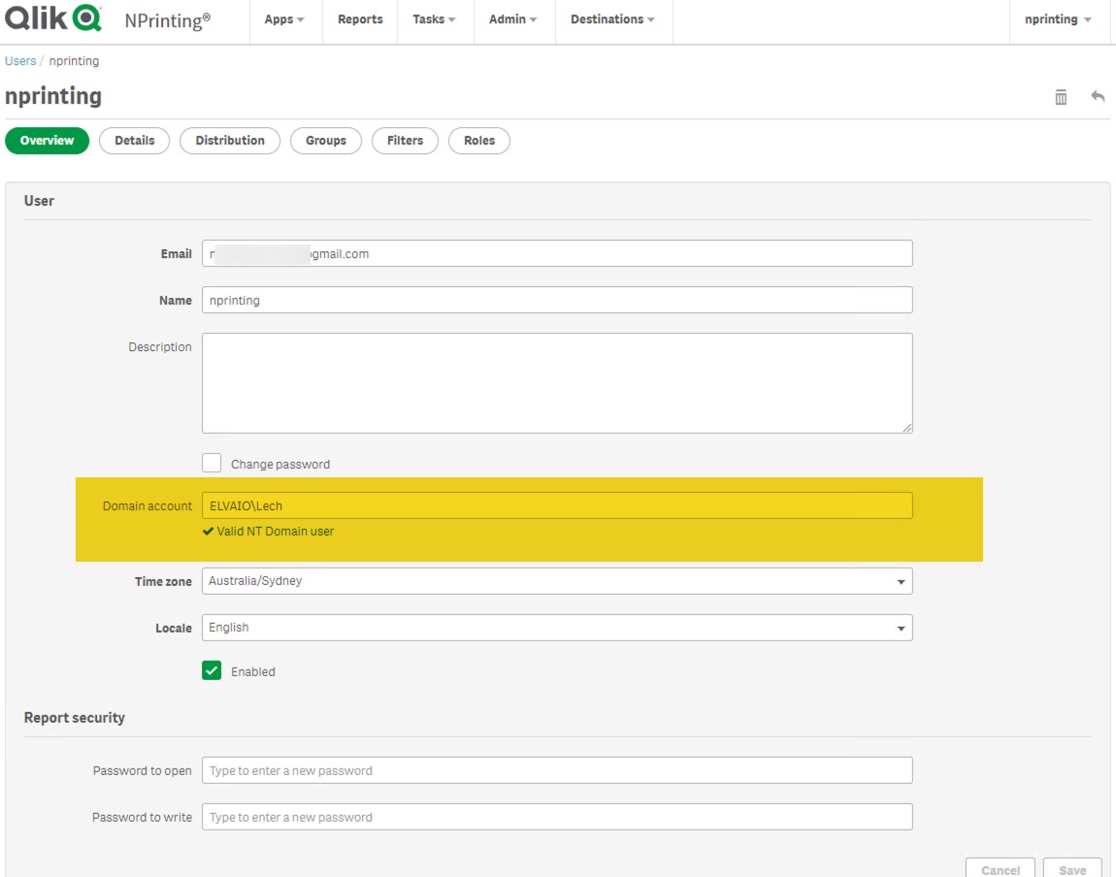Switch to the Details tab
Viewport: 1116px width, 877px height.
(x=135, y=141)
